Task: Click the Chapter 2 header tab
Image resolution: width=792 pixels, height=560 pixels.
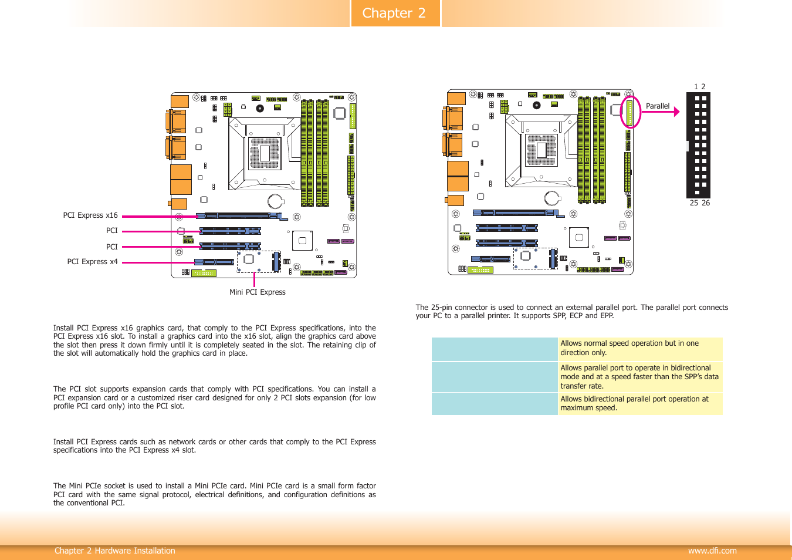Action: (395, 13)
